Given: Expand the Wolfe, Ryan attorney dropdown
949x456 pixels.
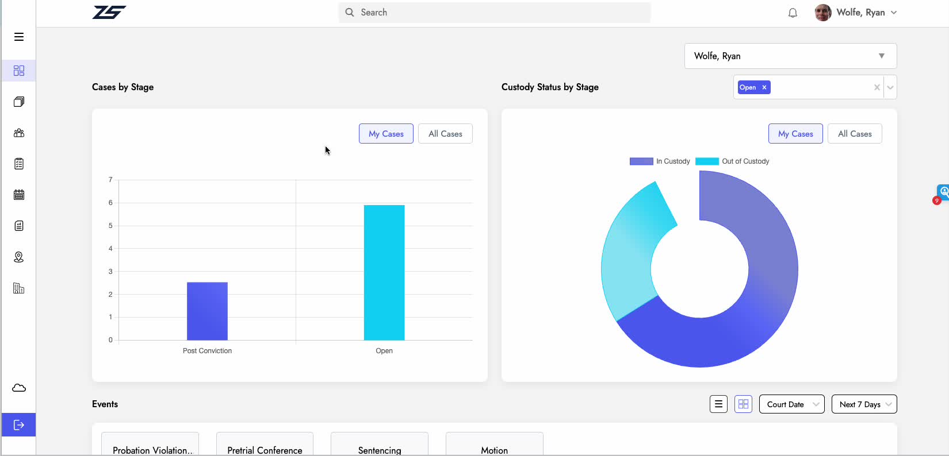Looking at the screenshot, I should pos(790,56).
